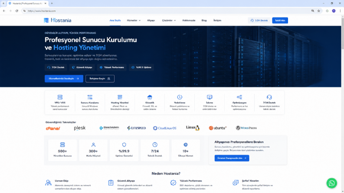Click the VPS / VDS server icon

[x=60, y=97]
